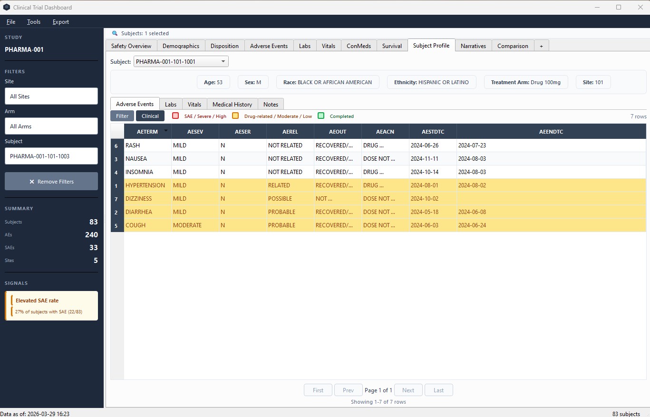Viewport: 650px width, 417px height.
Task: Open the Notes sub-tab
Action: click(271, 104)
